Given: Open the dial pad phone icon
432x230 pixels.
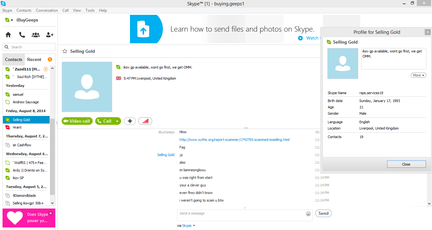Looking at the screenshot, I should click(22, 35).
